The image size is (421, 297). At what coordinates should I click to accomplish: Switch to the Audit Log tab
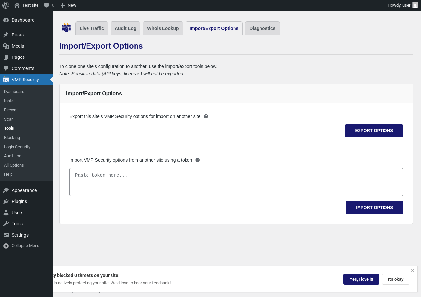point(125,28)
